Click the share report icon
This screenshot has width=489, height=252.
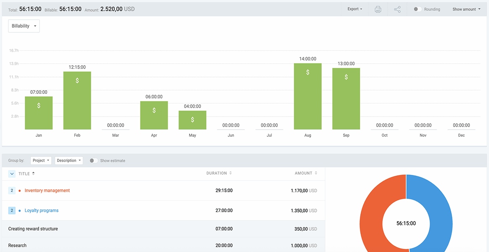(397, 9)
